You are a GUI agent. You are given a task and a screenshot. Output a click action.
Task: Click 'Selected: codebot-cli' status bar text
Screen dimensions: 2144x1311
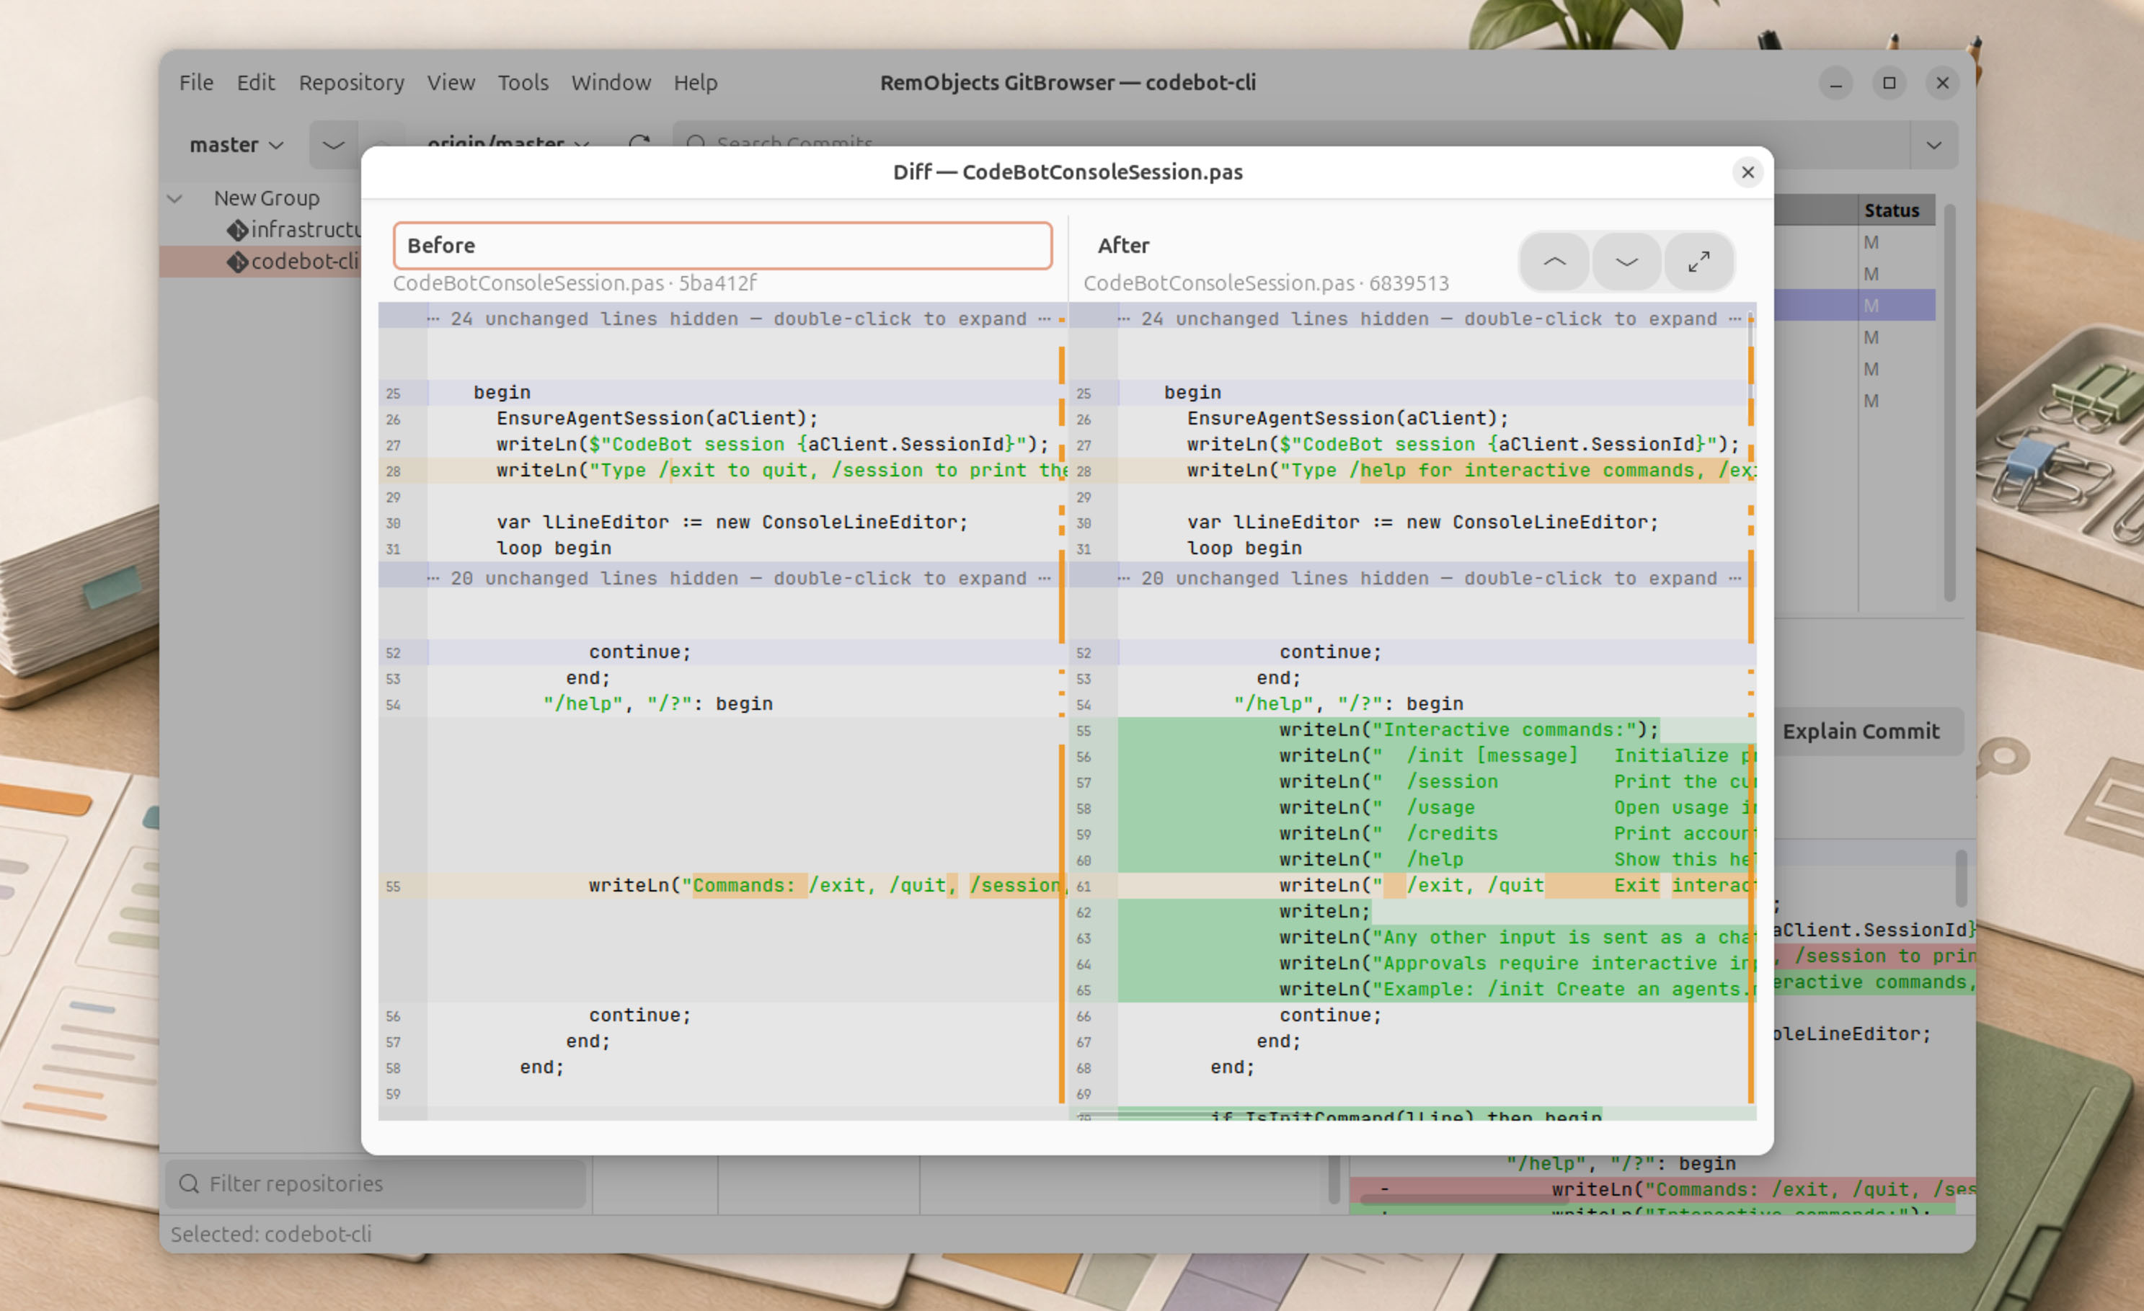(x=270, y=1235)
